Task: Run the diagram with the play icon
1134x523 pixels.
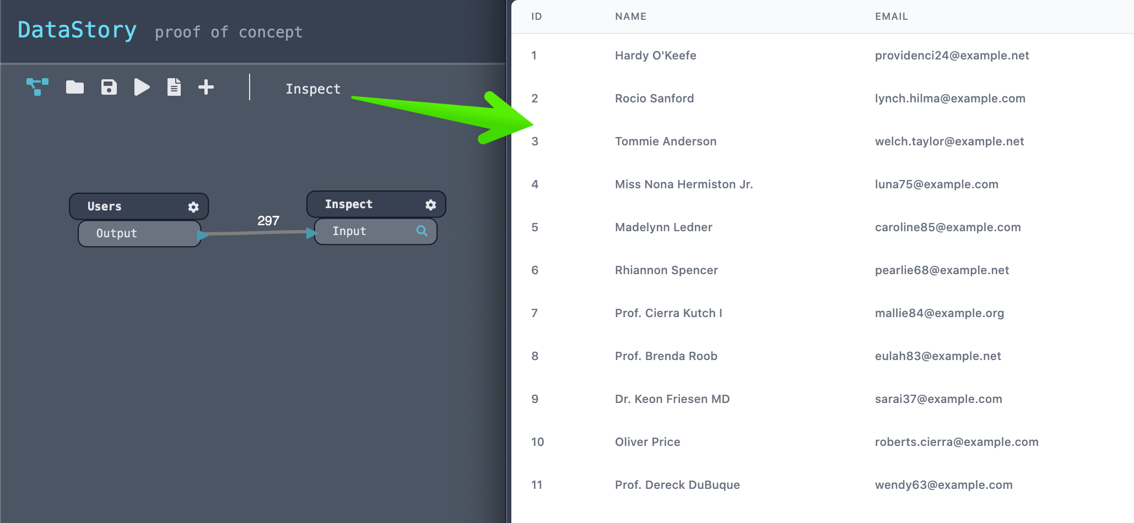Action: [142, 87]
